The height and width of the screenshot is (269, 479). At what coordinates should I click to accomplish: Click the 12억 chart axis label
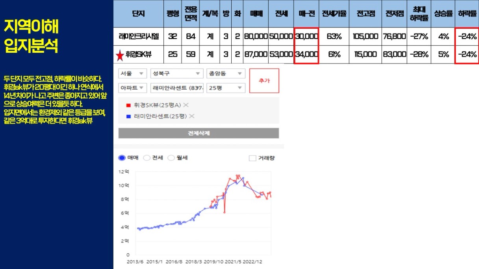(124, 171)
